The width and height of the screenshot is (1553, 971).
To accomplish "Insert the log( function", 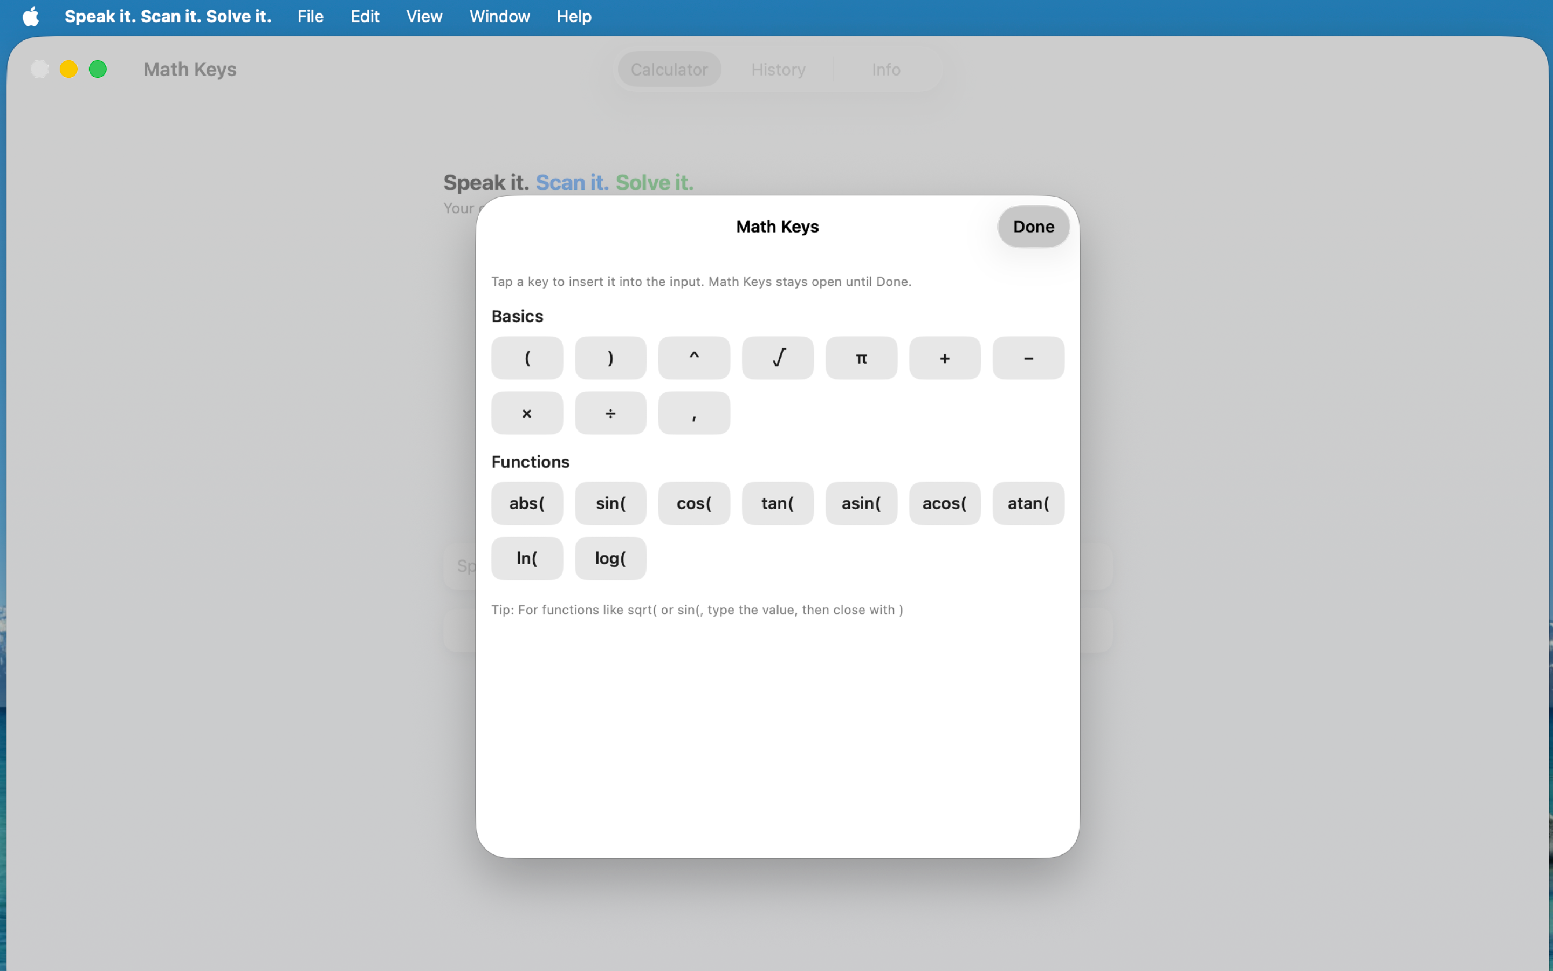I will [610, 558].
